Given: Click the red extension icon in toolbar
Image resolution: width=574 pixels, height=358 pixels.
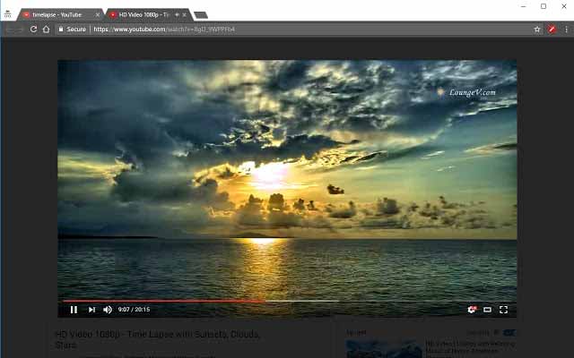Looking at the screenshot, I should [552, 29].
